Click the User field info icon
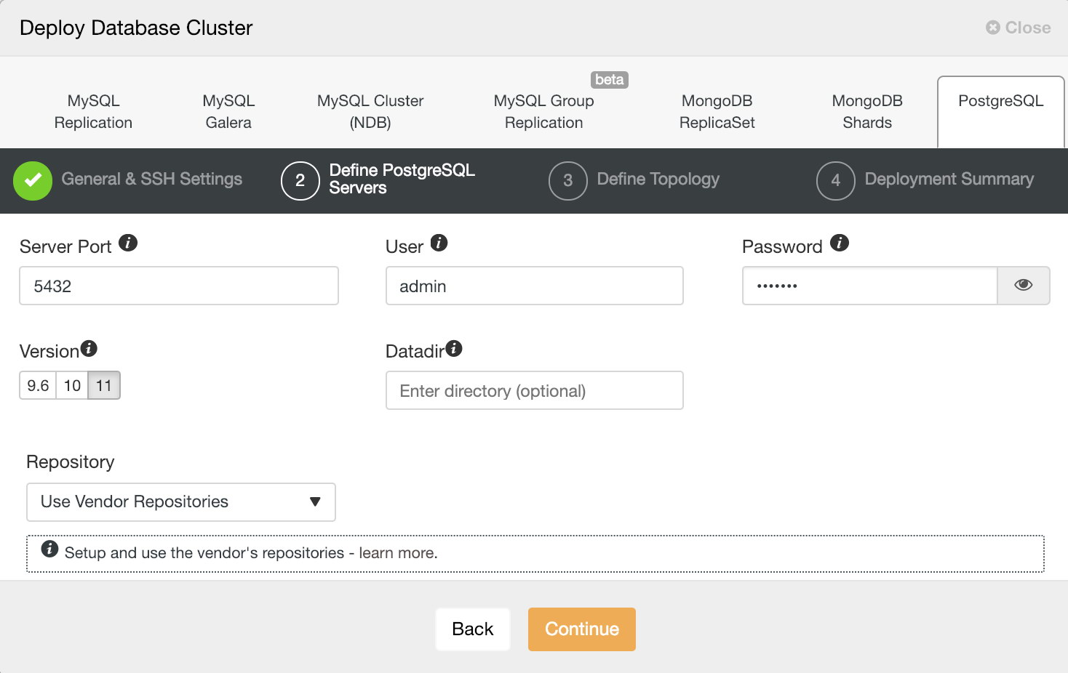 [439, 243]
